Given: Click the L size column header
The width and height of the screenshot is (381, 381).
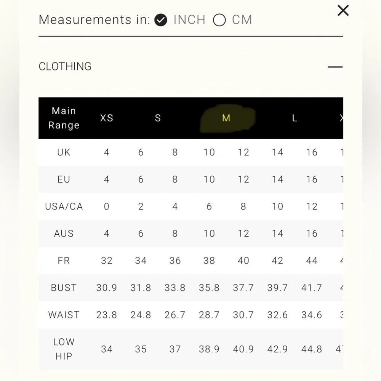Looking at the screenshot, I should [x=295, y=118].
